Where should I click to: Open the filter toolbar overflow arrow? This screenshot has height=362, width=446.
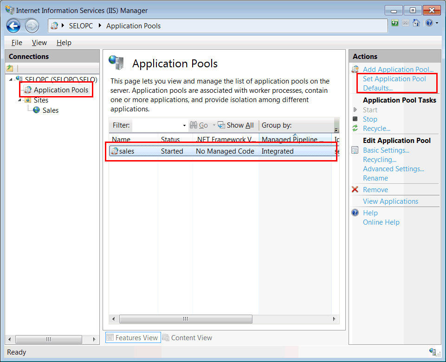pyautogui.click(x=336, y=130)
